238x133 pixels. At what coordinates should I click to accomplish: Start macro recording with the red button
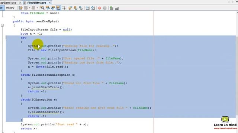(100, 8)
